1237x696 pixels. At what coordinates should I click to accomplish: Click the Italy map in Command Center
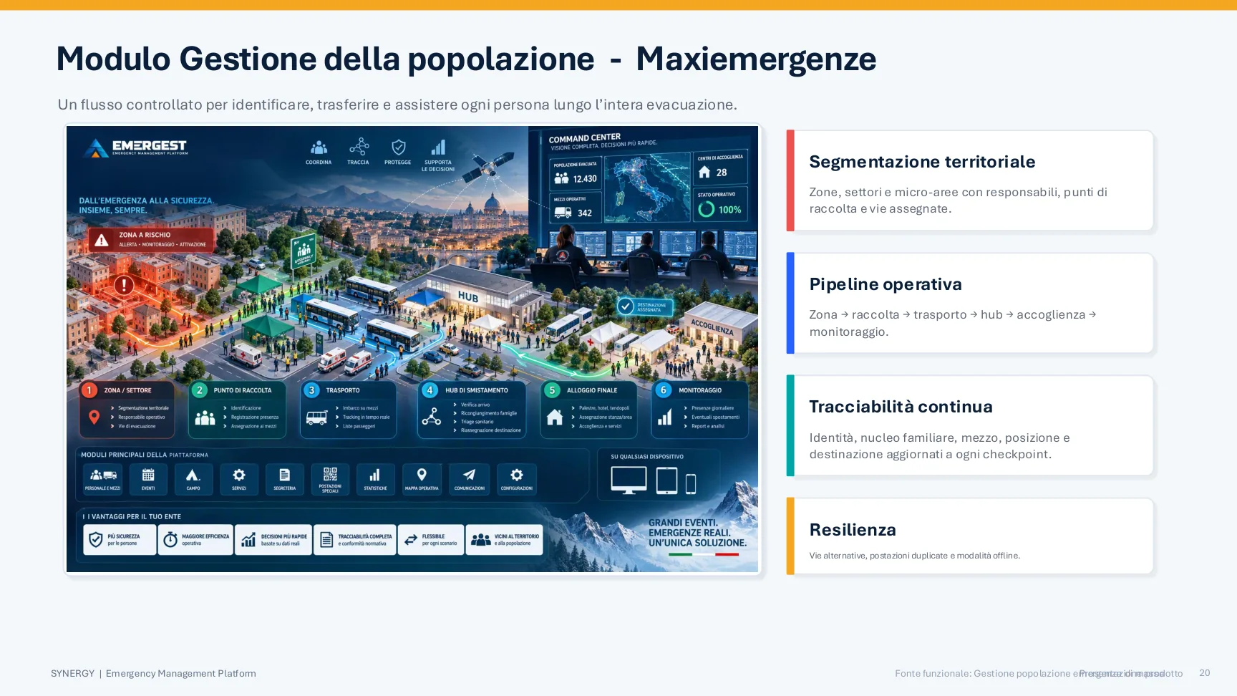coord(647,188)
